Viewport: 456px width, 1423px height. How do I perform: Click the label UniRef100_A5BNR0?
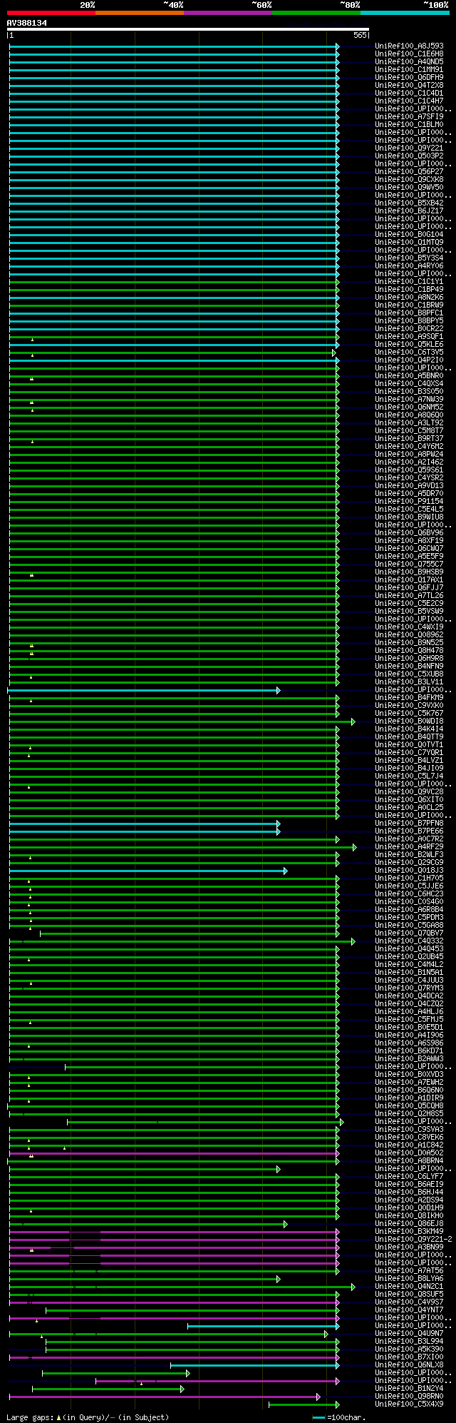409,375
